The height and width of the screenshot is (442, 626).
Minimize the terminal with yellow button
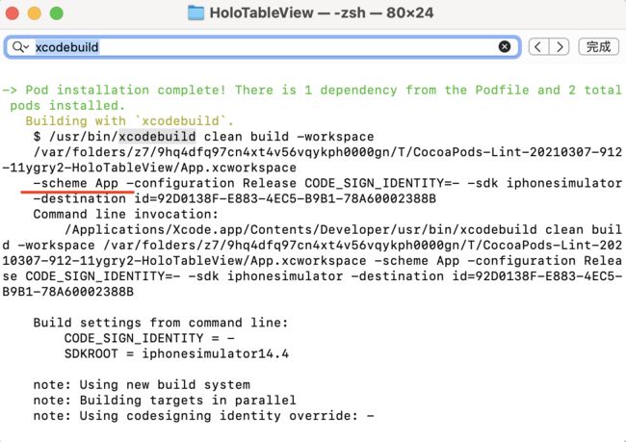coord(35,13)
